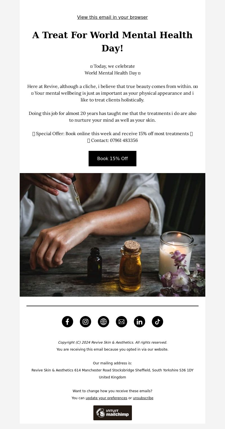Viewport: 225px width, 429px height.
Task: Click the Special Offer 15% off text
Action: click(x=112, y=134)
